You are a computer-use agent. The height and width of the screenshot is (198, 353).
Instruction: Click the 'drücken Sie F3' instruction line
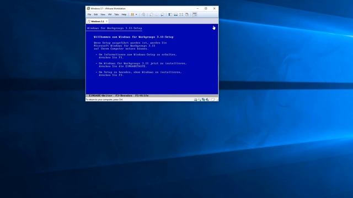(x=111, y=75)
